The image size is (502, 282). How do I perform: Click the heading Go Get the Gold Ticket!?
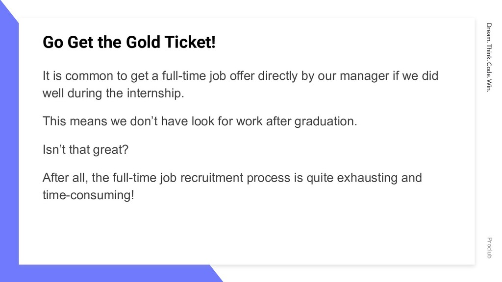coord(129,42)
